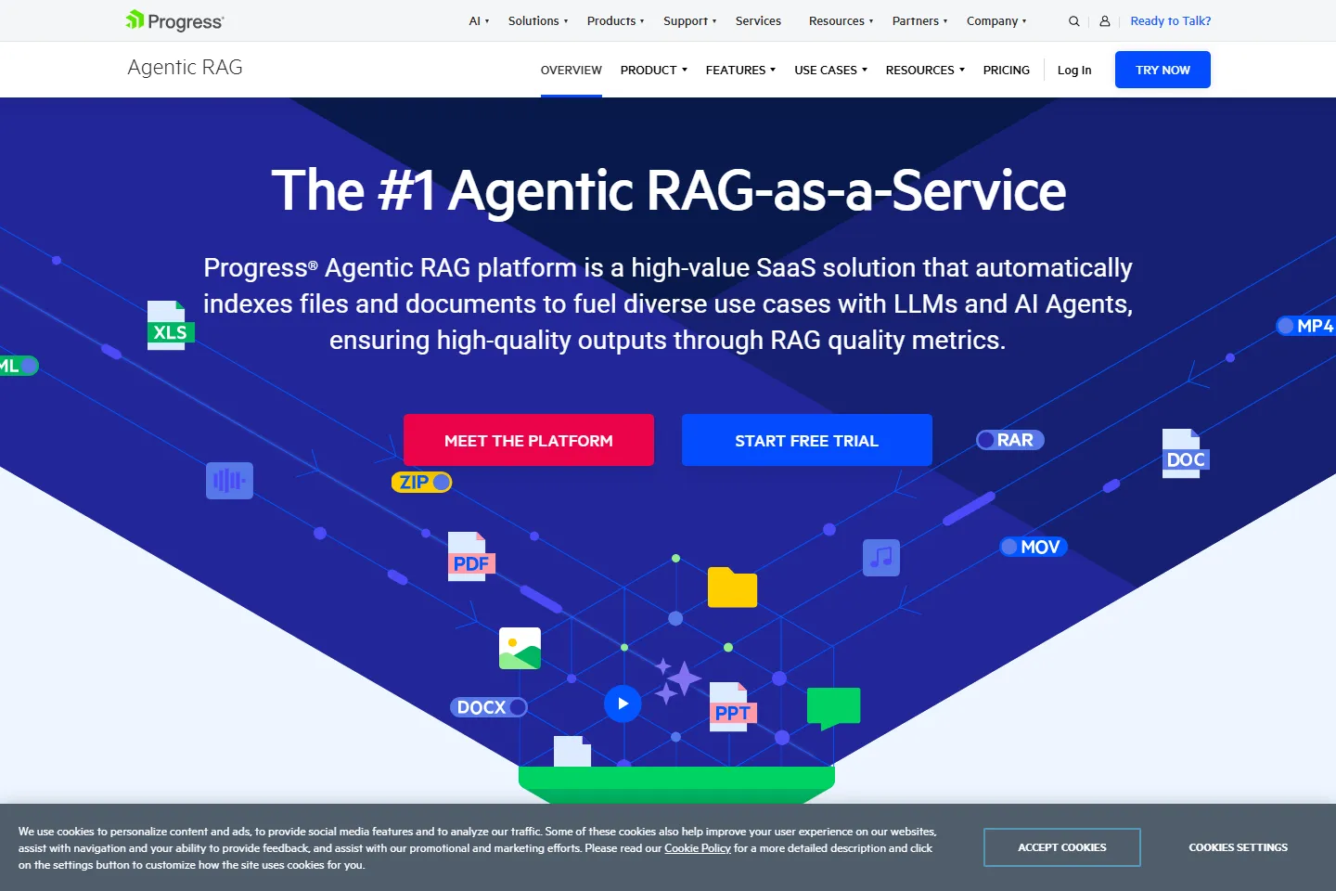Accept cookies in the banner
This screenshot has height=891, width=1336.
pos(1062,847)
